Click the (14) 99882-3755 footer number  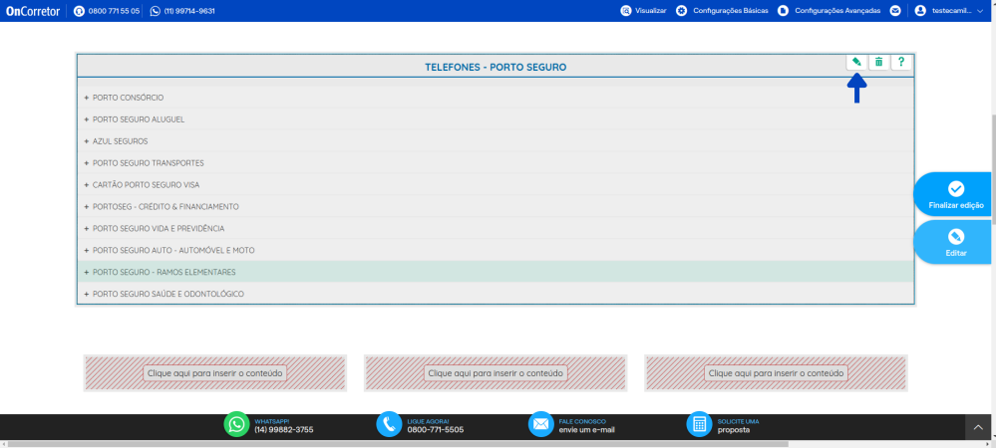coord(283,430)
